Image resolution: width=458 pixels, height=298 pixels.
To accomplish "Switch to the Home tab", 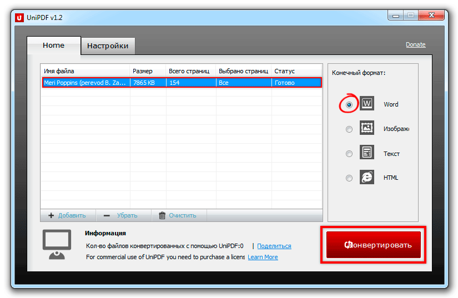I will click(53, 46).
